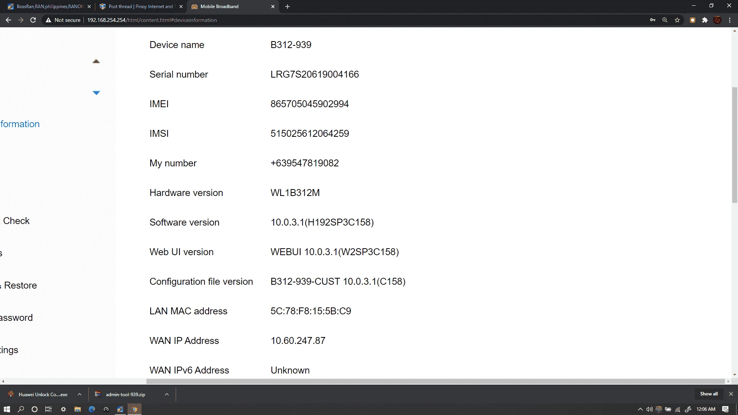Click the browser forward arrow

click(21, 20)
